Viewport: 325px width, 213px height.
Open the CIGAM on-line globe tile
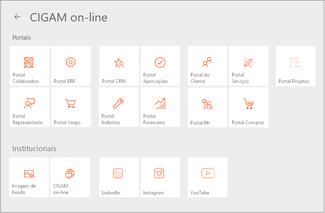pyautogui.click(x=70, y=177)
